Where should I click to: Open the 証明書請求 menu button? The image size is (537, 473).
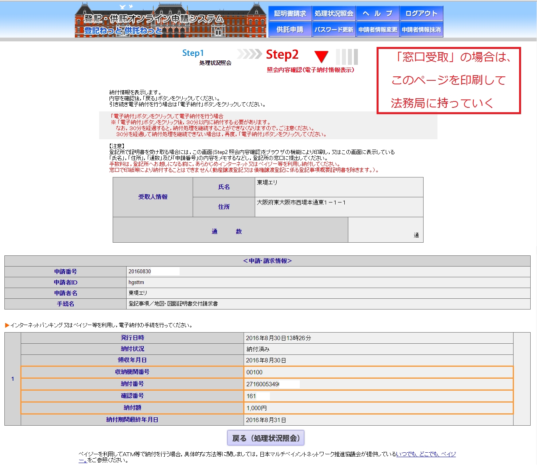(290, 14)
